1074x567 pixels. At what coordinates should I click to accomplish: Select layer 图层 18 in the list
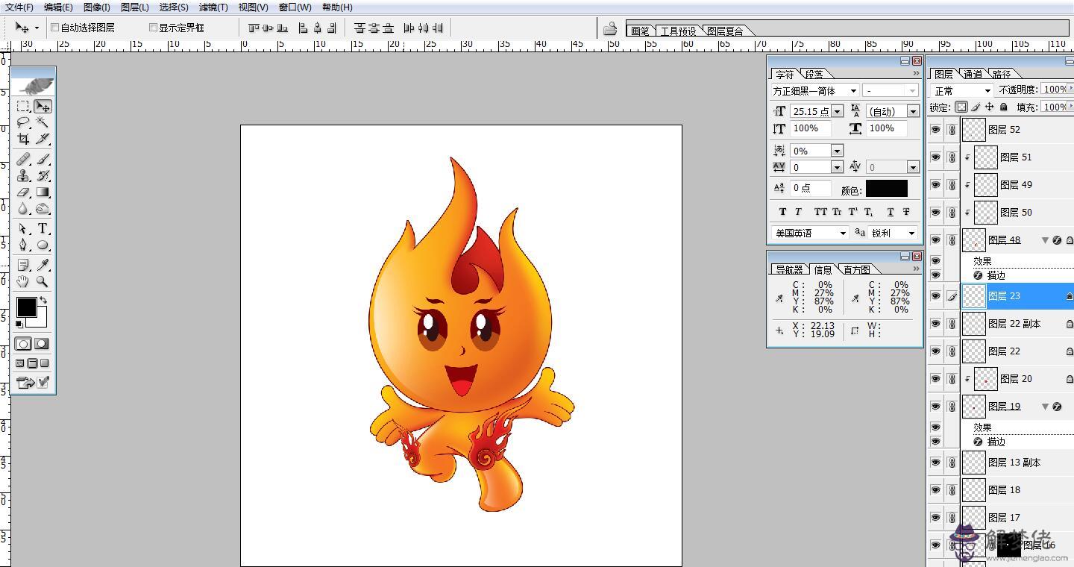pyautogui.click(x=1004, y=490)
